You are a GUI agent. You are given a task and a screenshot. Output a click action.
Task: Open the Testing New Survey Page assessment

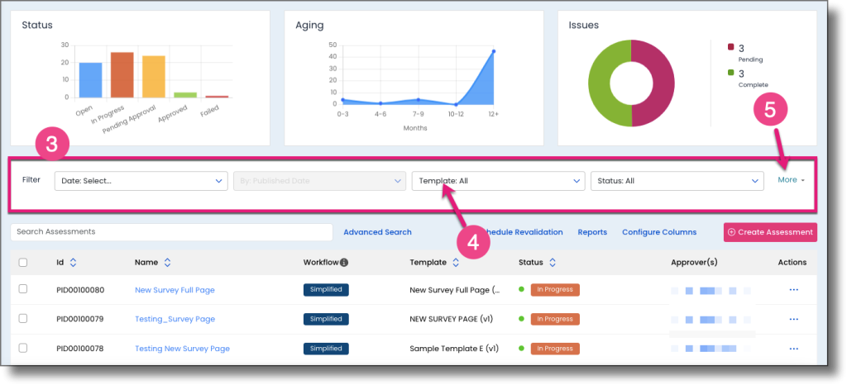click(182, 349)
